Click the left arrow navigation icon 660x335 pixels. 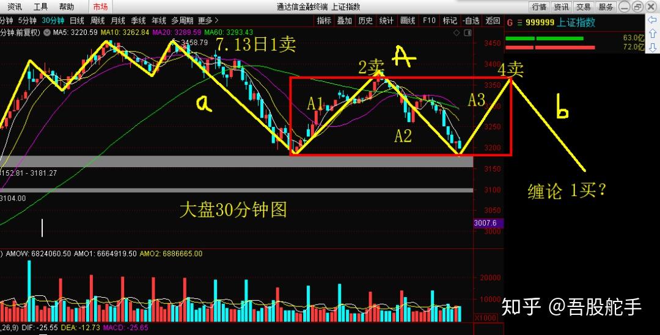[x=653, y=21]
